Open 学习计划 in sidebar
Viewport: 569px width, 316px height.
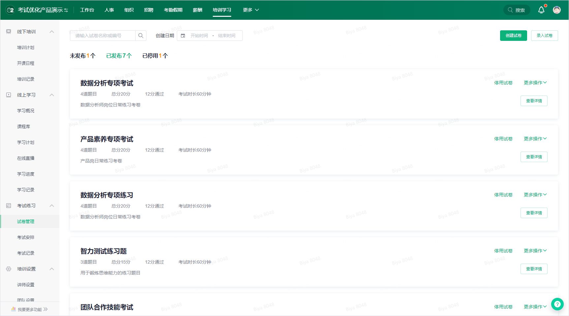pyautogui.click(x=26, y=142)
